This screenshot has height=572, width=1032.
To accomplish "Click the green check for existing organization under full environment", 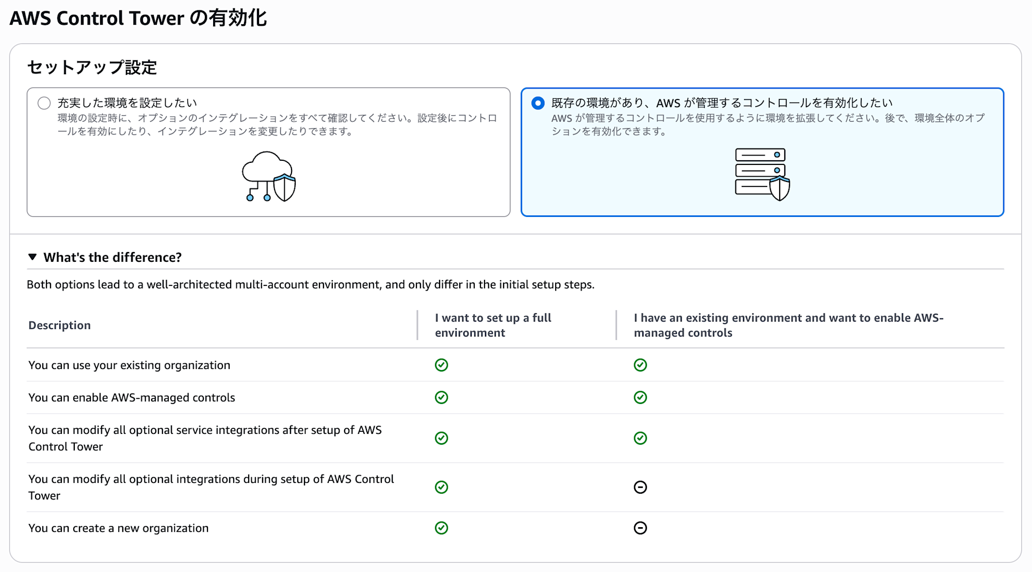I will coord(442,365).
